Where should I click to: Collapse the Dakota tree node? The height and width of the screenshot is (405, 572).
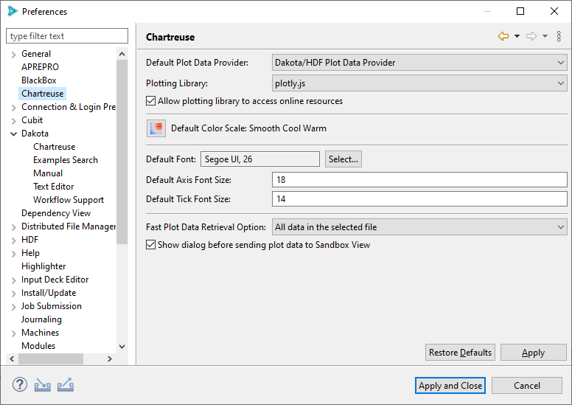pyautogui.click(x=13, y=134)
